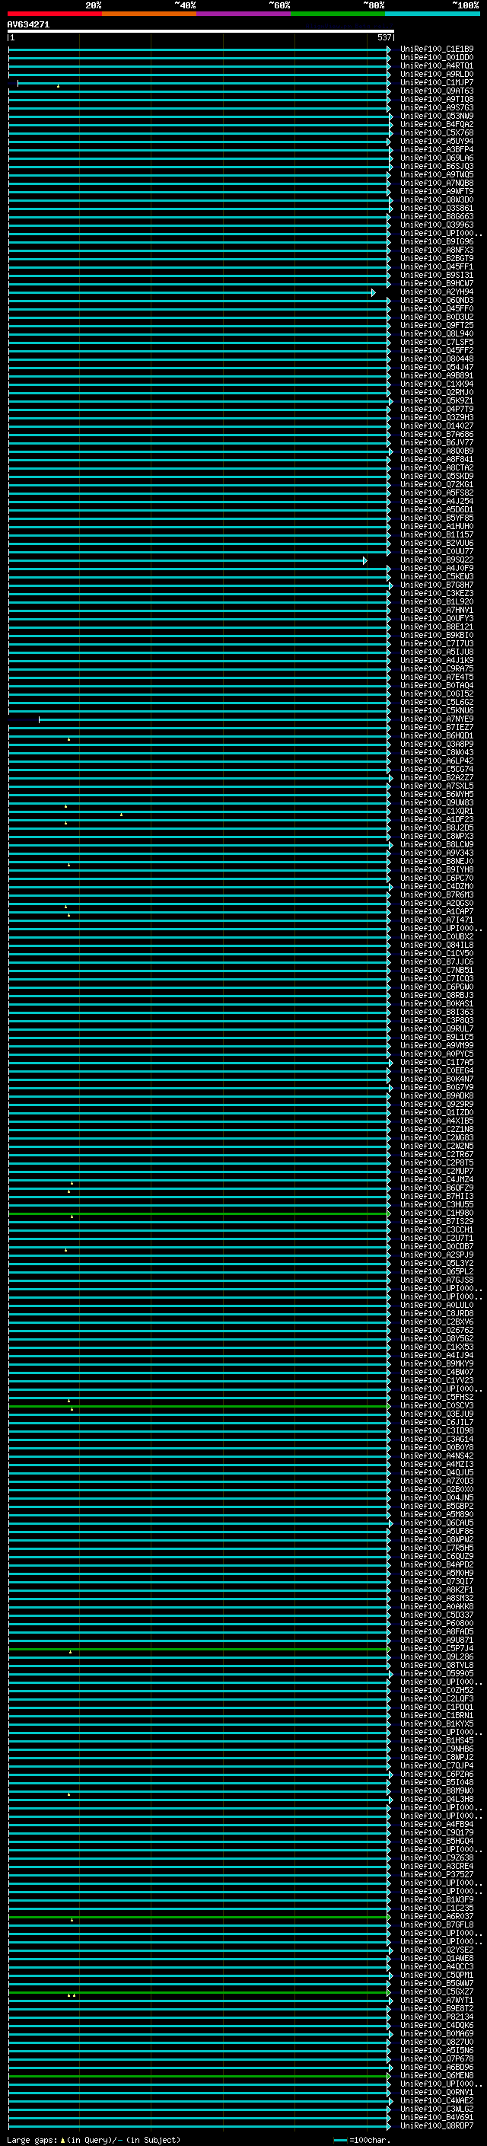Click the white query bar spanning 1 to 537
This screenshot has height=2146, width=487.
click(x=201, y=32)
